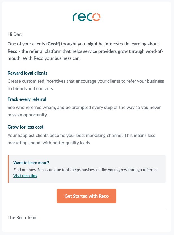
Task: Open the Visit reco.tips link
Action: [x=25, y=176]
